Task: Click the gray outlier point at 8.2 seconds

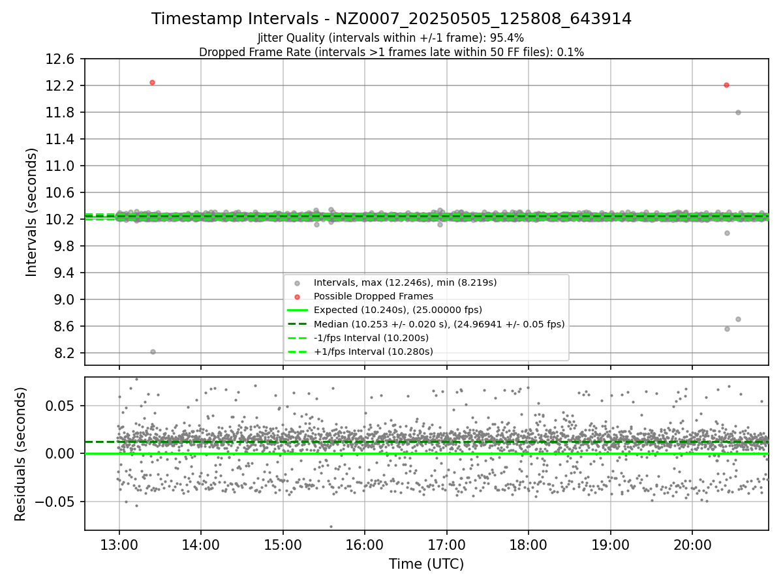Action: point(153,352)
